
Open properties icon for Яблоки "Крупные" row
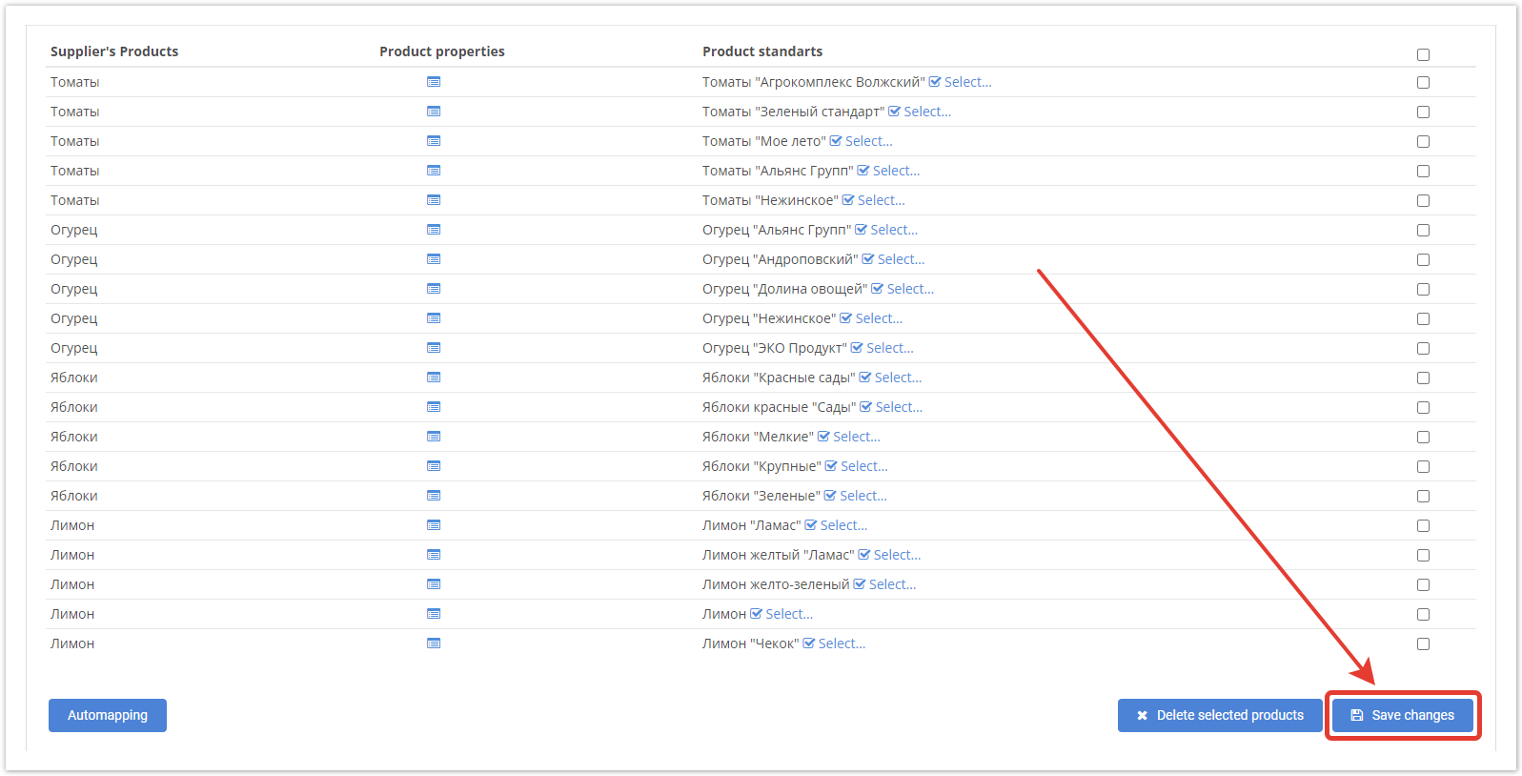[x=434, y=466]
